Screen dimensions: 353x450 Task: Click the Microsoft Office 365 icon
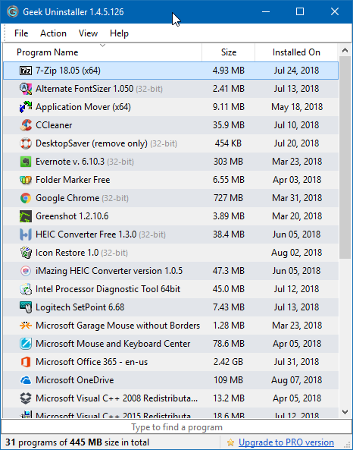pos(26,362)
